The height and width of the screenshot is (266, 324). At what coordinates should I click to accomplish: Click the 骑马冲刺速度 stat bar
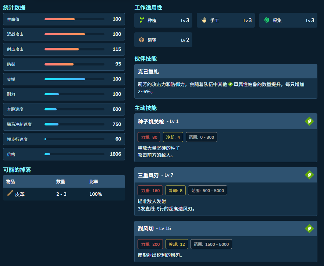pos(74,124)
